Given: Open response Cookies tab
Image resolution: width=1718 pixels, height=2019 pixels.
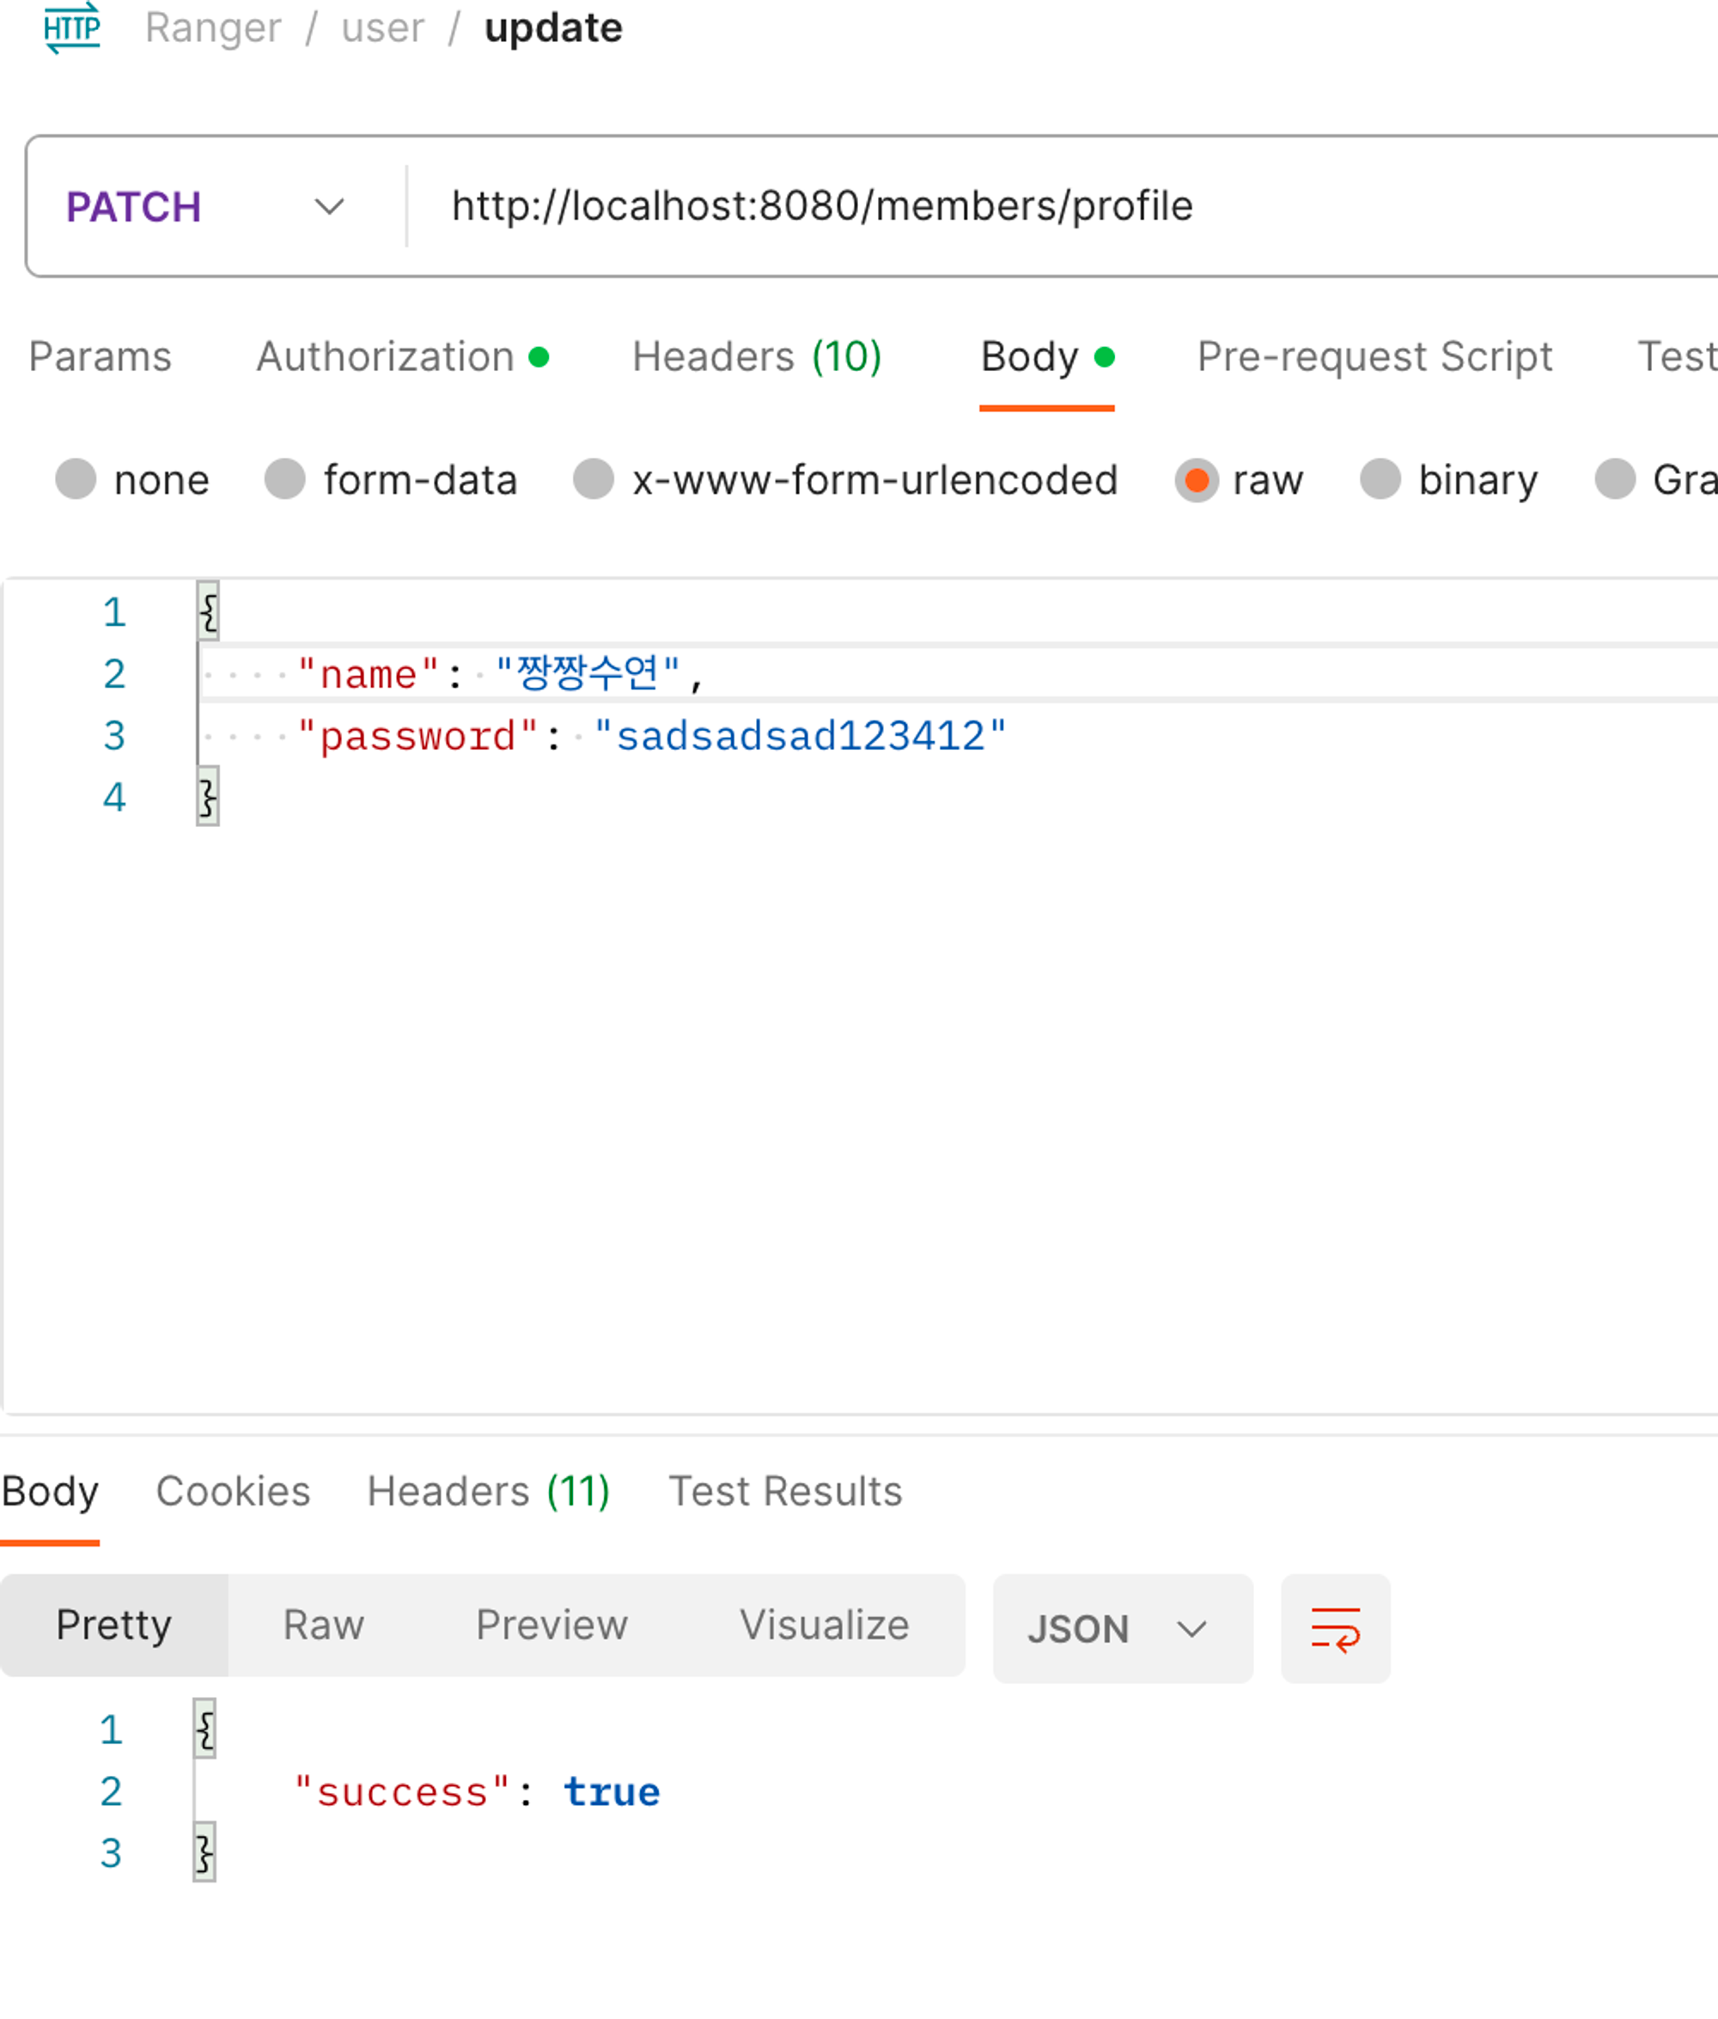Looking at the screenshot, I should coord(233,1492).
